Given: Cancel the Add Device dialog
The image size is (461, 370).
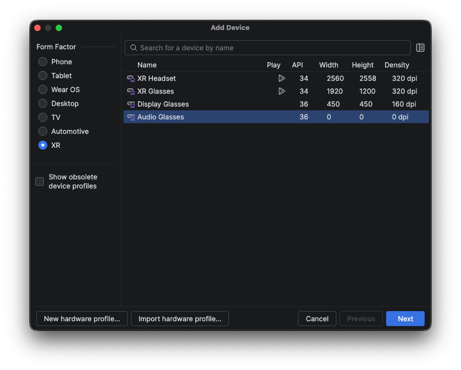Looking at the screenshot, I should click(x=317, y=319).
